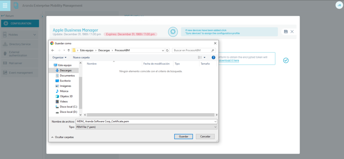Screen dimensions: 344x159
Task: Select Vídeos in the navigation tree
Action: point(64,101)
